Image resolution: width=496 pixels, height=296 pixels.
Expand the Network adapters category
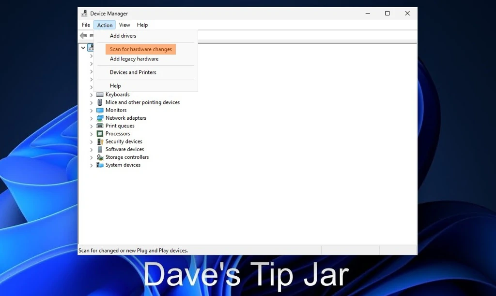tap(91, 118)
